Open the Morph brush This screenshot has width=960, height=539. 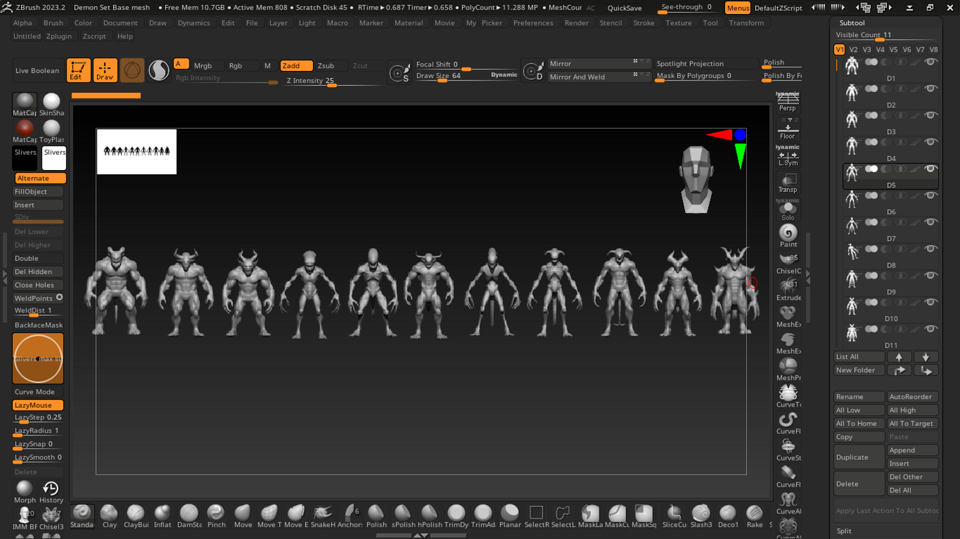25,492
